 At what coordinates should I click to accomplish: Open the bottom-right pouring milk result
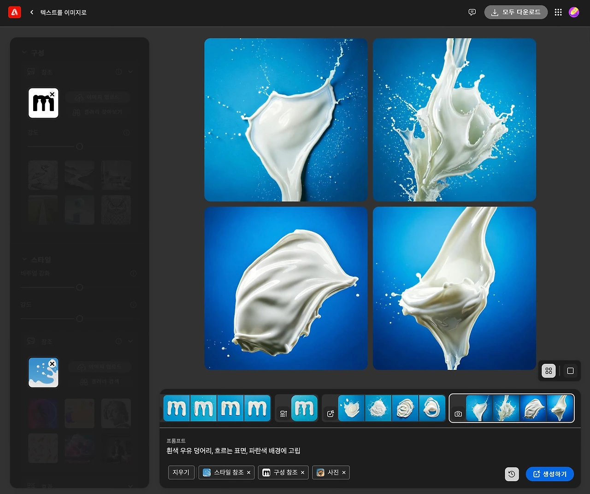coord(454,288)
